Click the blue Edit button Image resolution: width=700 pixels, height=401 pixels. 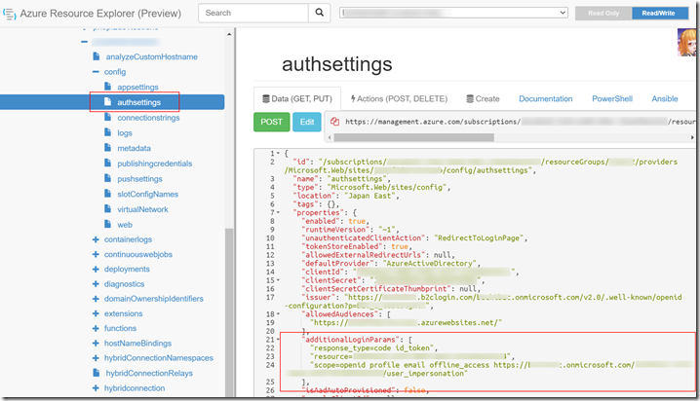[306, 123]
